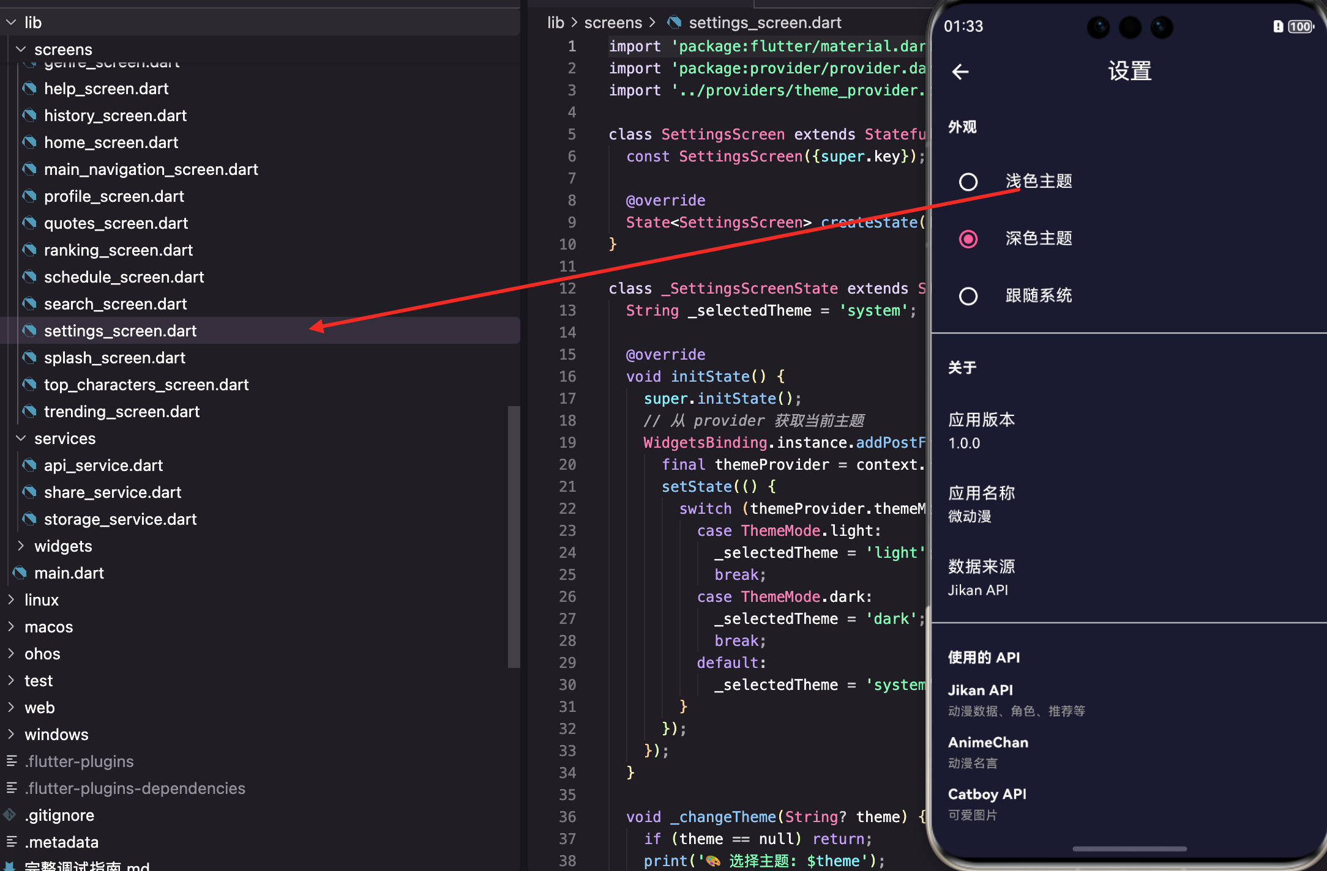Click Dart icon in breadcrumb before settings_screen.dart

674,23
